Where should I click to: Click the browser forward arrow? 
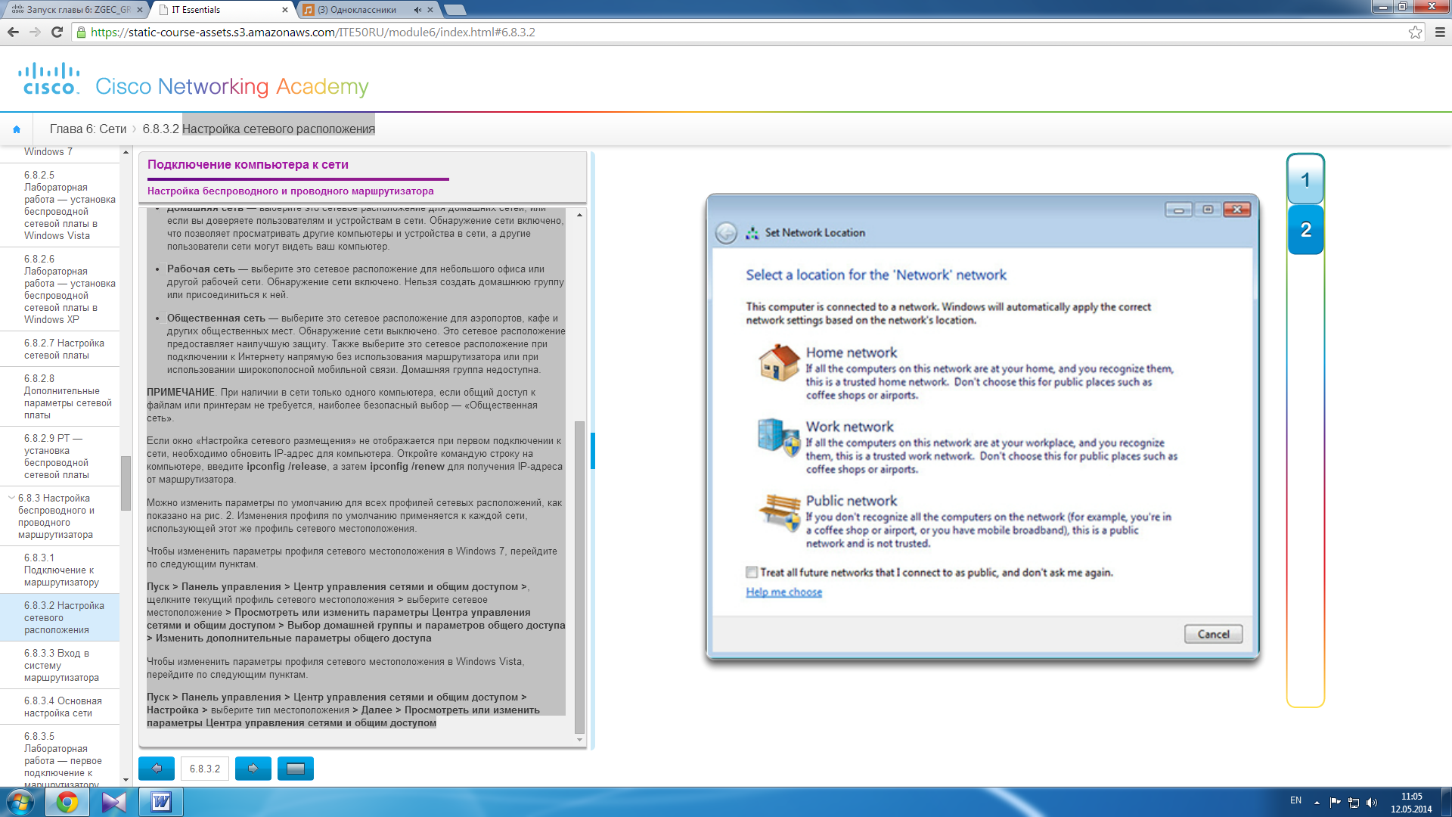point(35,32)
